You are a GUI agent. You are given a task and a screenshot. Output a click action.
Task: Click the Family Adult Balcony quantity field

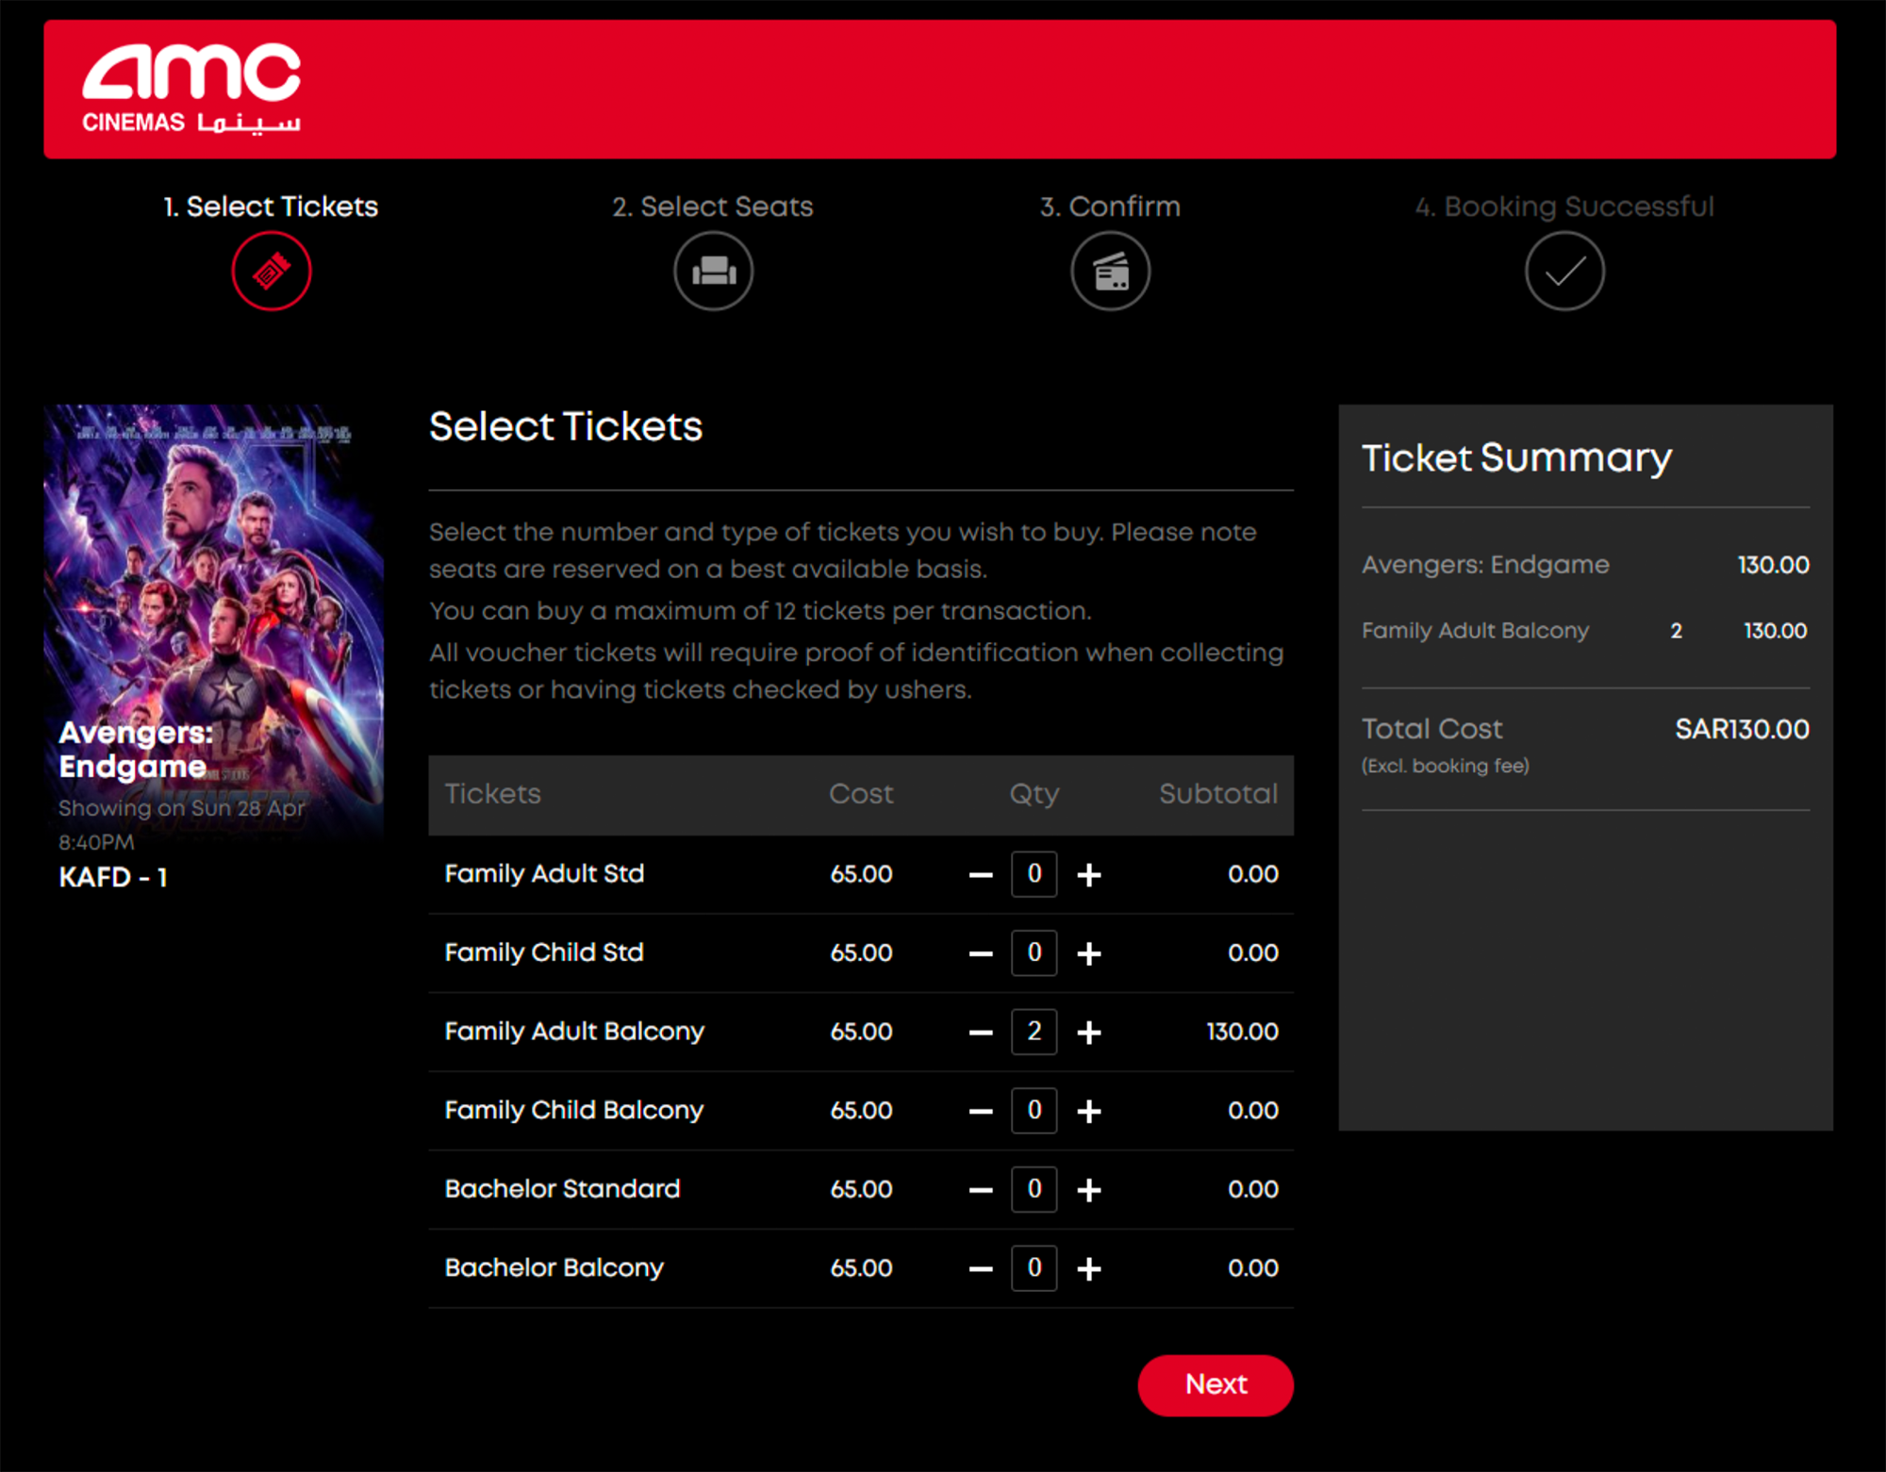[x=1034, y=1032]
